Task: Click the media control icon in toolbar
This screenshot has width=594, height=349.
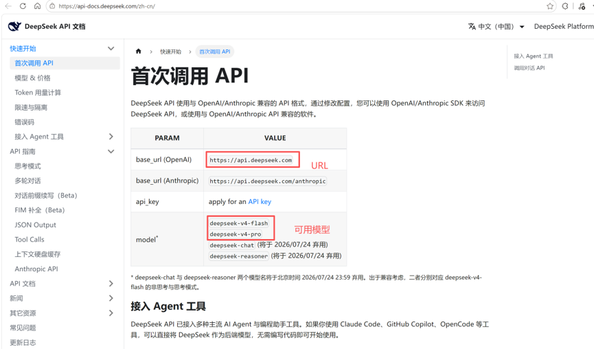Action: pos(582,6)
